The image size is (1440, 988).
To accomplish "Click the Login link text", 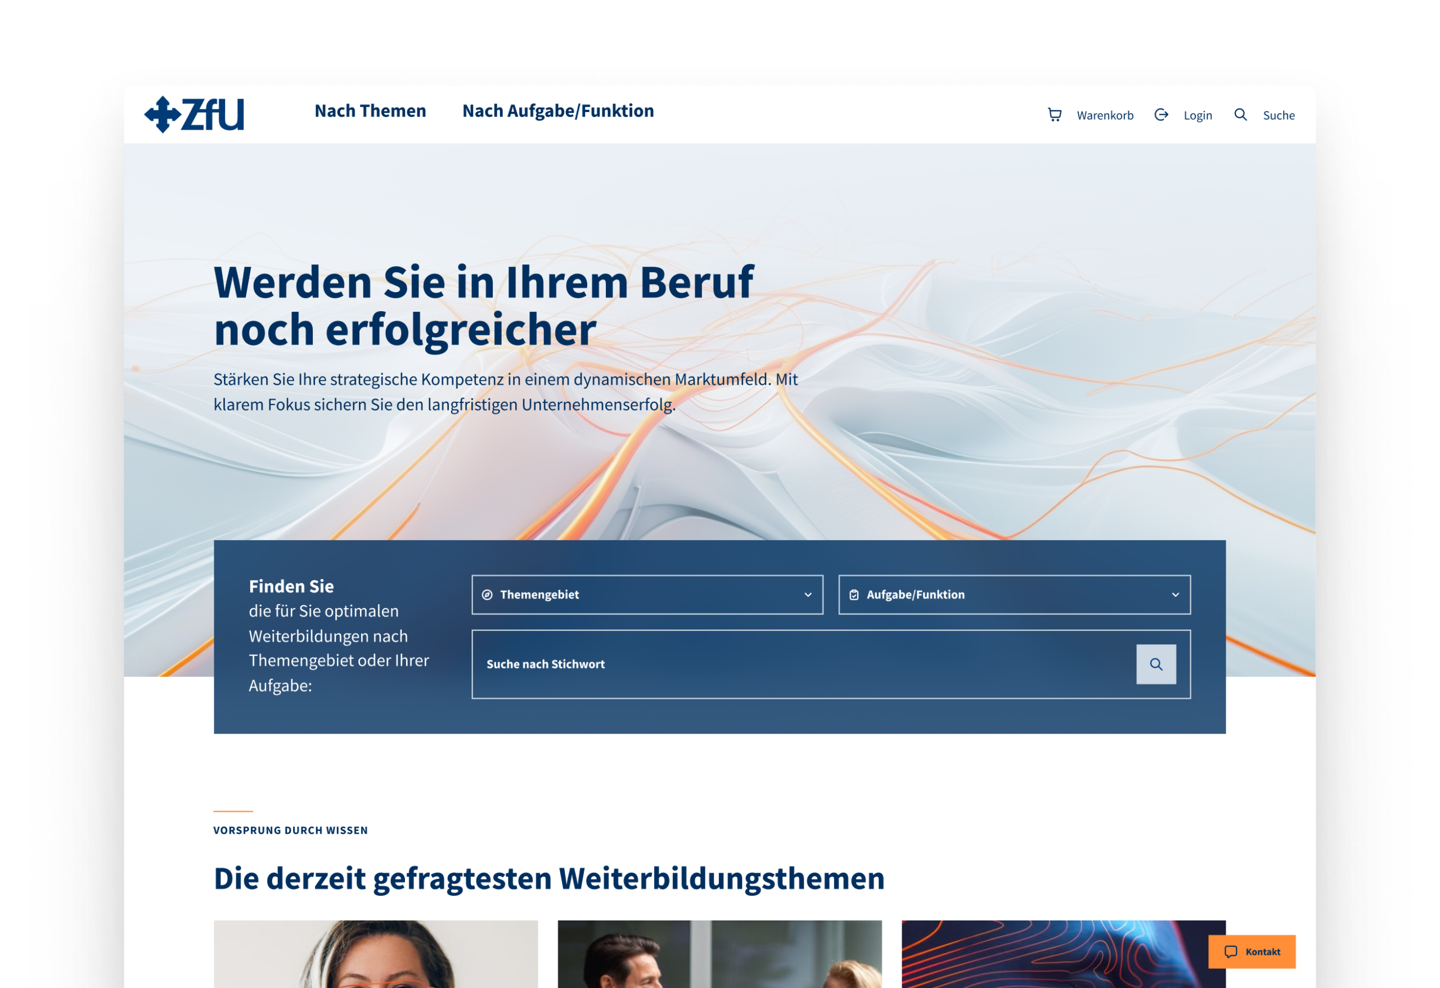I will 1197,115.
